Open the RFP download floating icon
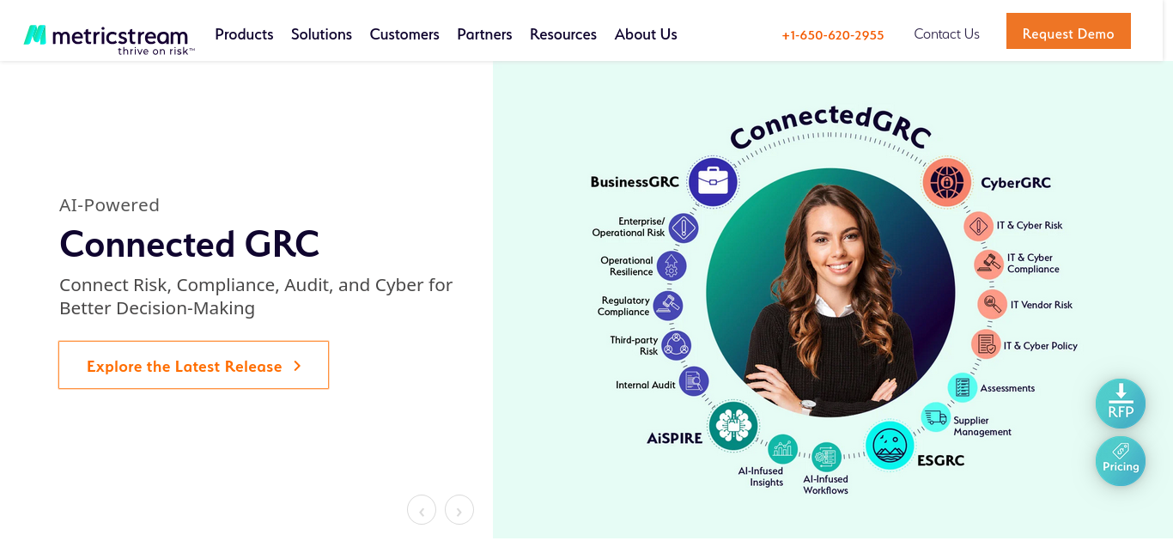 point(1121,404)
